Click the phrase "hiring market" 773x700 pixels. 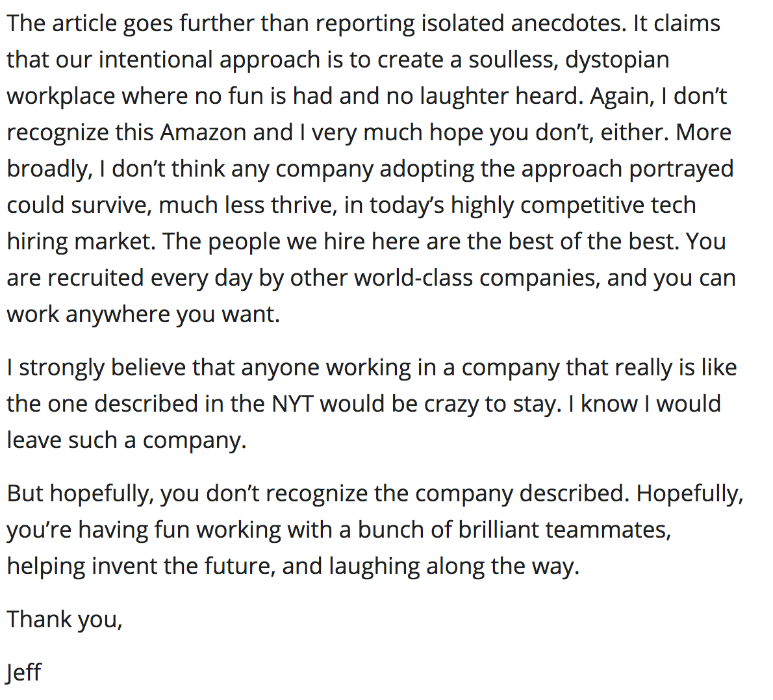point(79,242)
